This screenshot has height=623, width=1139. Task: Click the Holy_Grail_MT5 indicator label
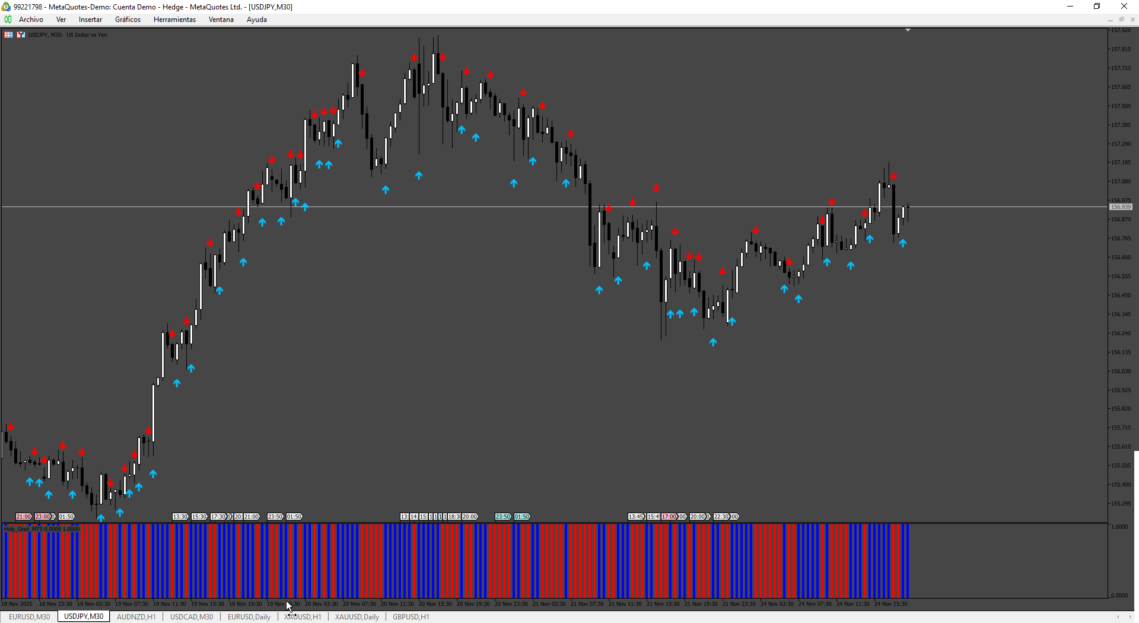pos(42,529)
